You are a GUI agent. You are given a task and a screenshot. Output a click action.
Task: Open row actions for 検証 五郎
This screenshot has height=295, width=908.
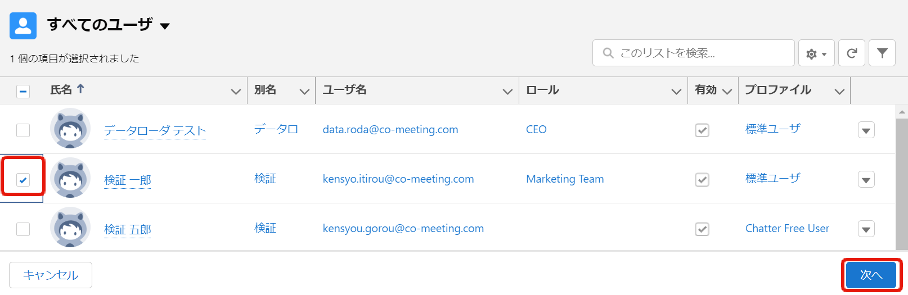(x=866, y=229)
